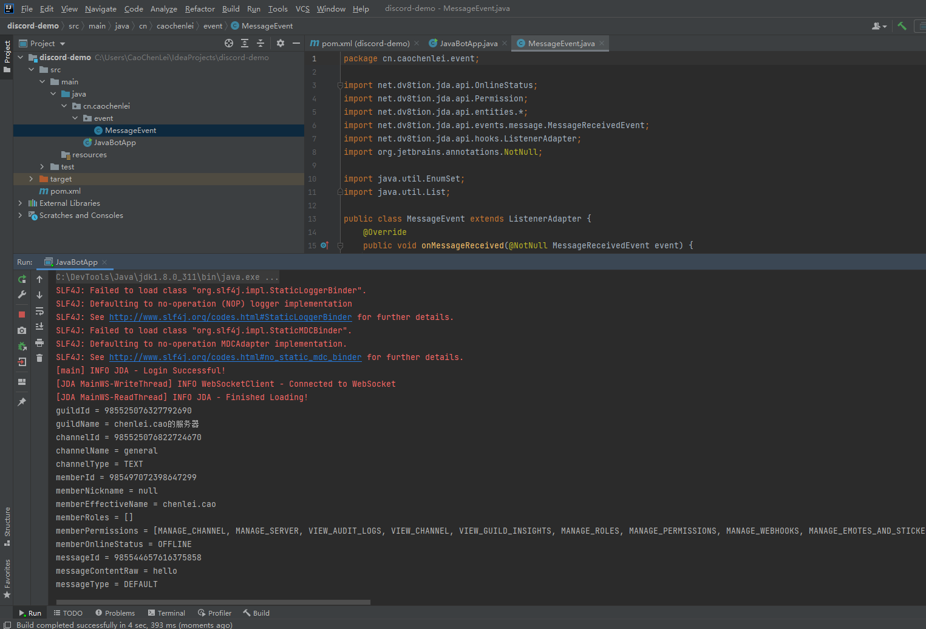Open run configuration wrench icon
The image size is (926, 629).
pos(22,294)
